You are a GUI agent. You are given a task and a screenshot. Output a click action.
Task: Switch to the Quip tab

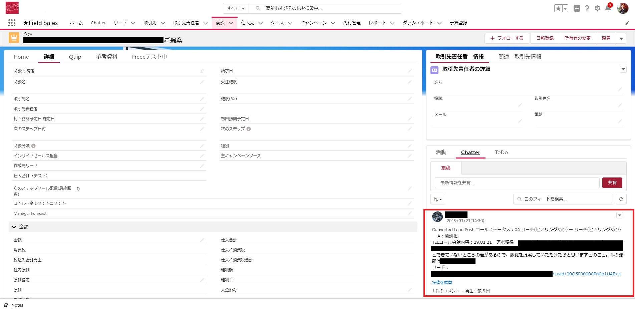point(75,57)
